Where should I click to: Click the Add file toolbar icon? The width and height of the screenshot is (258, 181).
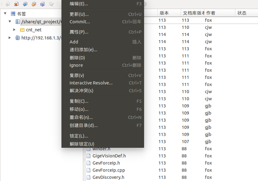8,4
